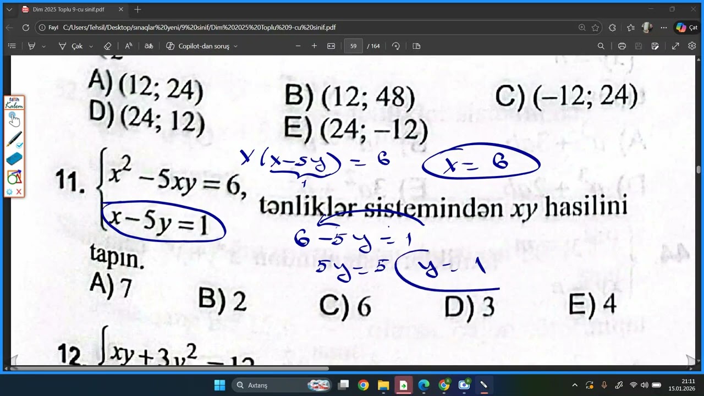Open the favorites list
This screenshot has height=396, width=704.
point(630,28)
